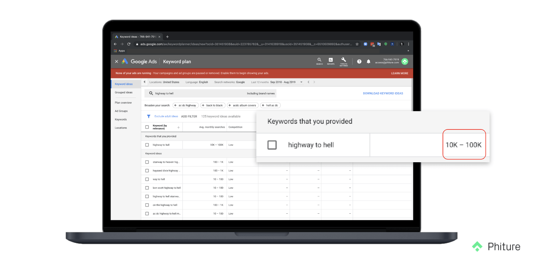Open Ad Groups in the sidebar
This screenshot has width=538, height=270.
(x=121, y=111)
